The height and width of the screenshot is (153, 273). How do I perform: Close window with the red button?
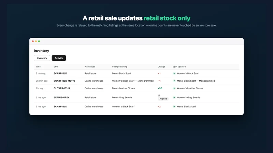(33, 41)
